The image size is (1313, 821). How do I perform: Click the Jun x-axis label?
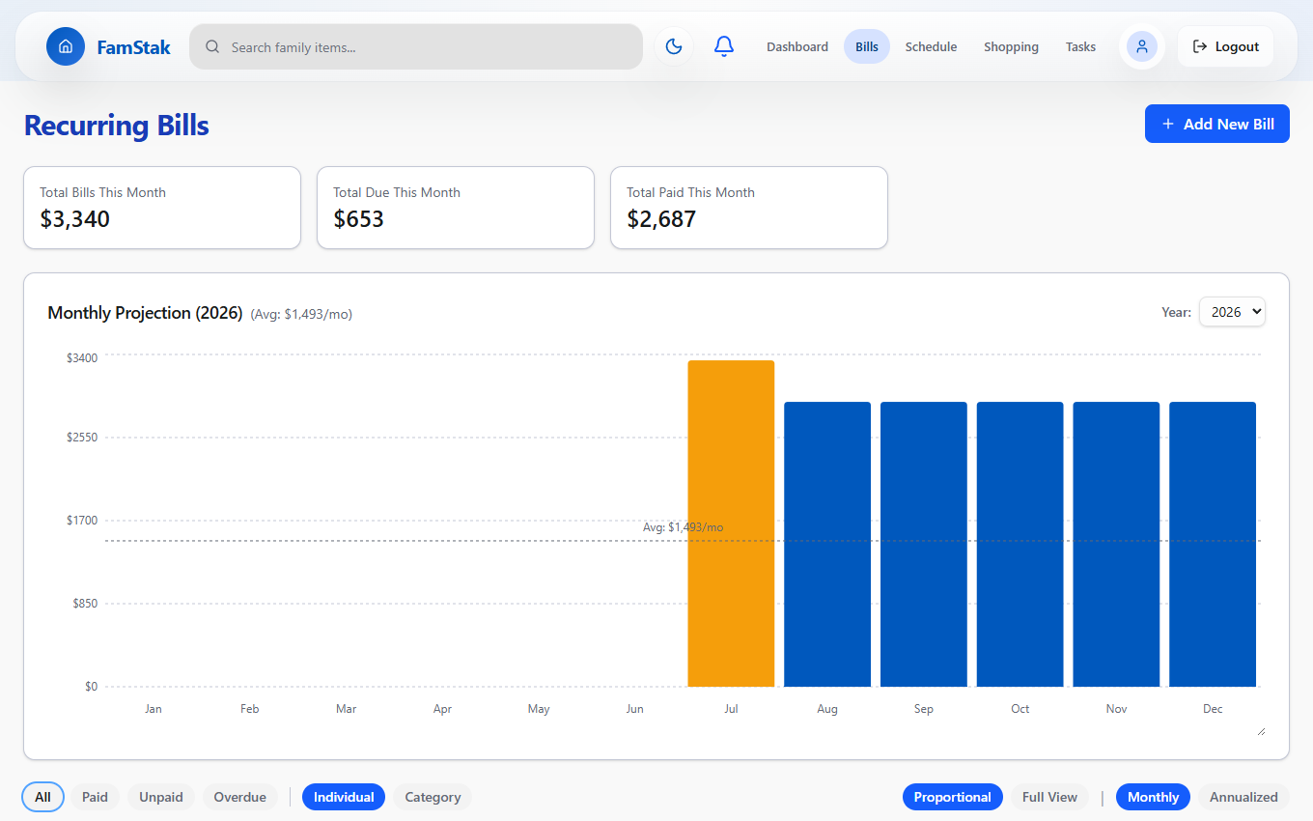[634, 709]
